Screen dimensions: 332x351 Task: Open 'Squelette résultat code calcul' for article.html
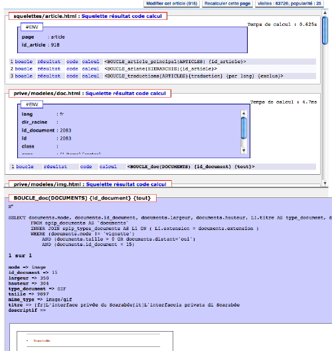click(122, 17)
